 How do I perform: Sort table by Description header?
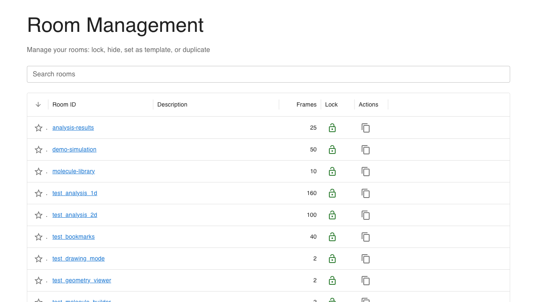pyautogui.click(x=172, y=104)
